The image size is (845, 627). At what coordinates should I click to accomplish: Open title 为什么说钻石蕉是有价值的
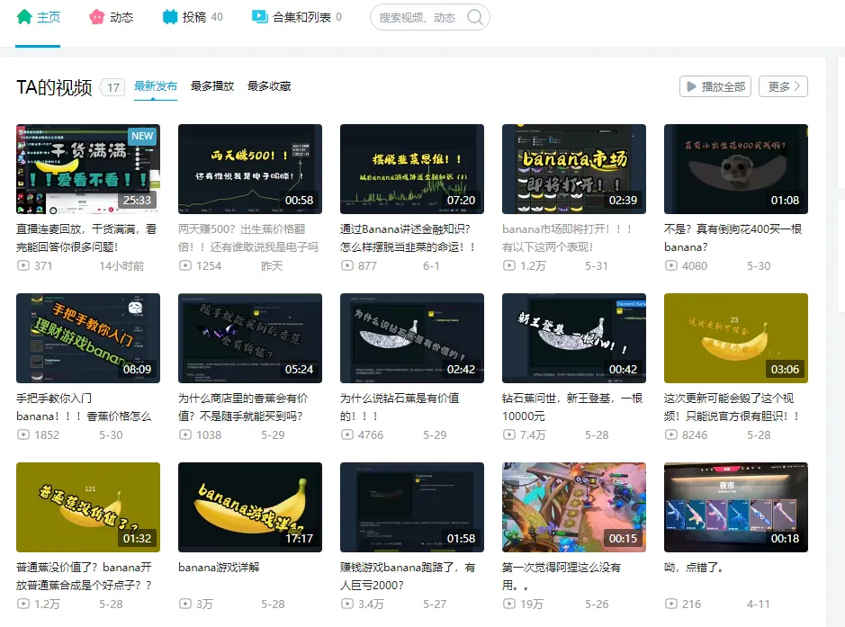click(400, 408)
